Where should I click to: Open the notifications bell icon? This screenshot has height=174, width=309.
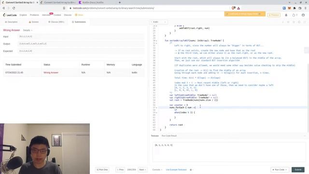tap(286, 15)
